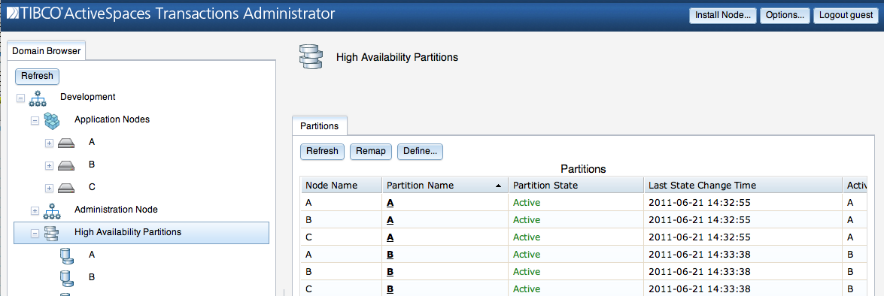Viewport: 884px width, 296px height.
Task: Select Administration Node in the tree
Action: pyautogui.click(x=116, y=210)
